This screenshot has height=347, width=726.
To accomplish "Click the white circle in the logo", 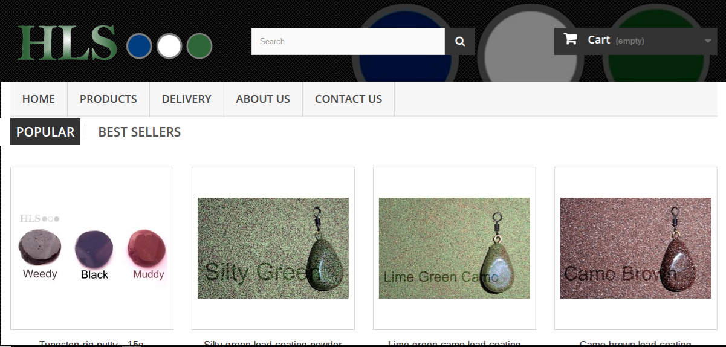I will (x=169, y=46).
